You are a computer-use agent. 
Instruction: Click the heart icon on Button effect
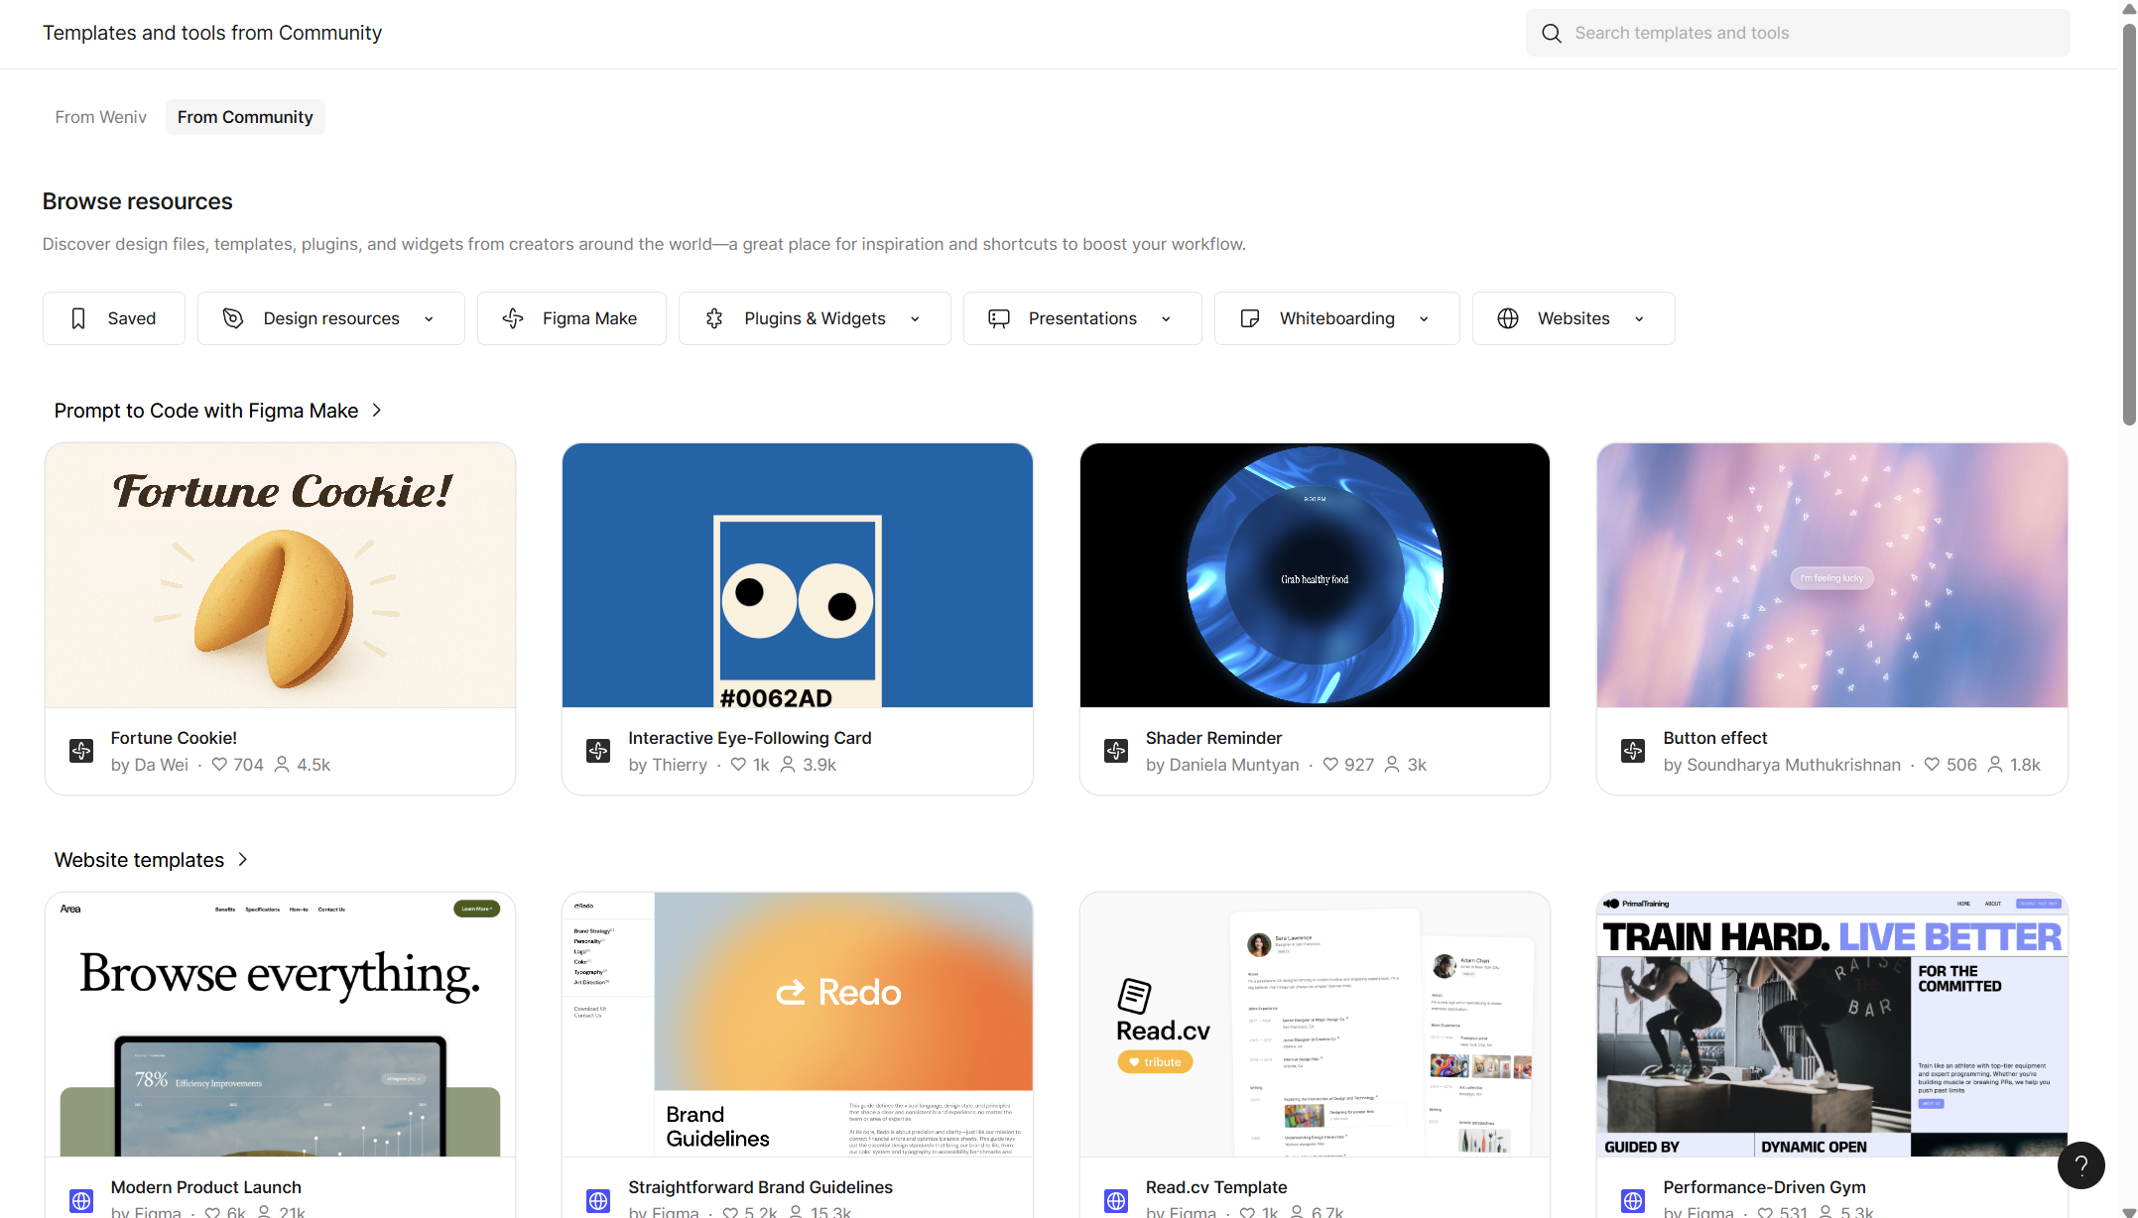(1932, 765)
